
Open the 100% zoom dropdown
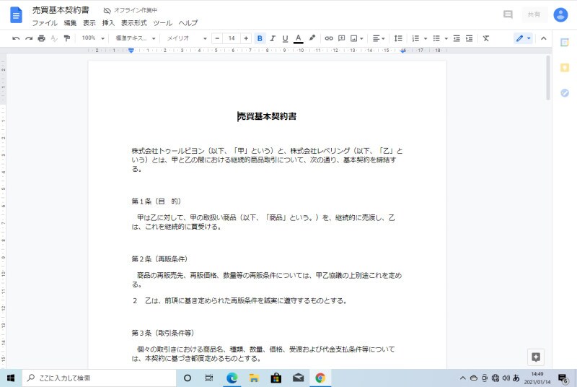coord(92,38)
